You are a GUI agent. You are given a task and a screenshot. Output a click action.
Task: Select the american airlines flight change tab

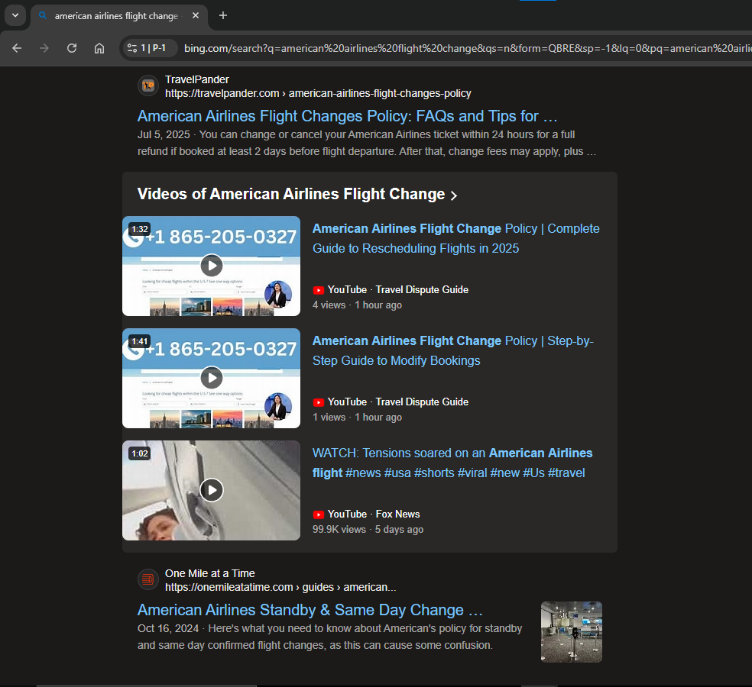point(115,16)
